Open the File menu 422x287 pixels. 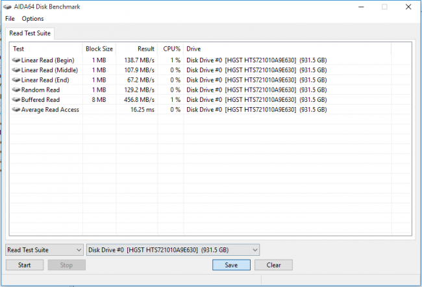tap(10, 19)
